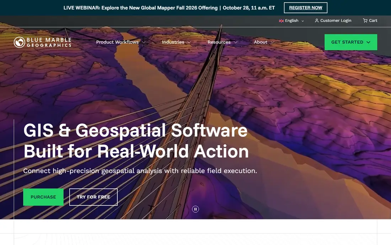Expand the About menu chevron
This screenshot has width=391, height=245.
(x=273, y=42)
